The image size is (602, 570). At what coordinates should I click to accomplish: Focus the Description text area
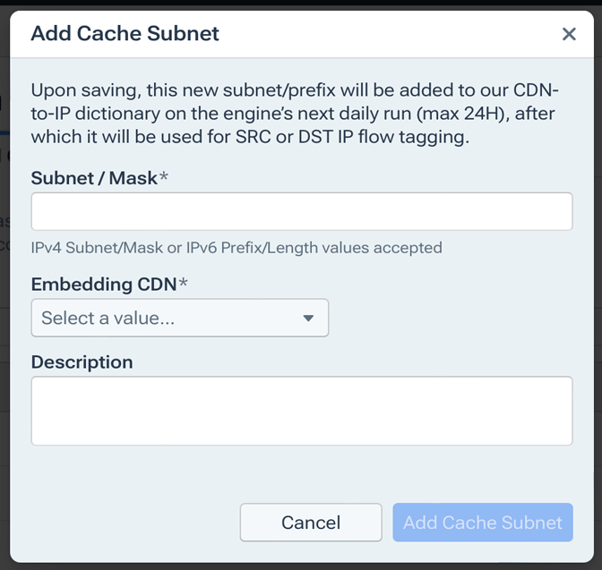pos(301,411)
